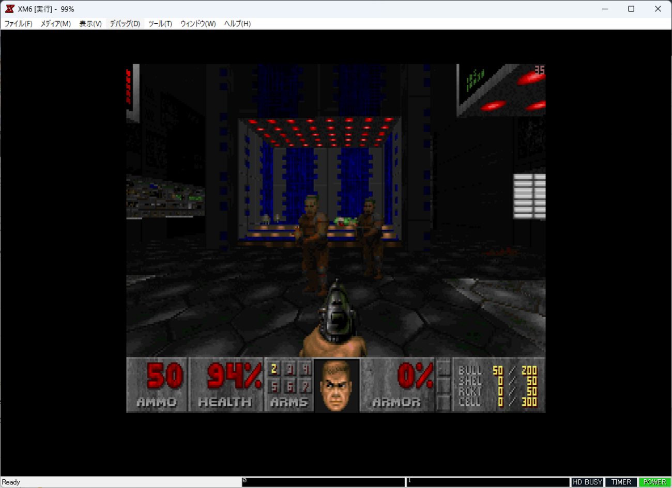Image resolution: width=672 pixels, height=488 pixels.
Task: Open the ツール(T) menu
Action: click(x=160, y=24)
